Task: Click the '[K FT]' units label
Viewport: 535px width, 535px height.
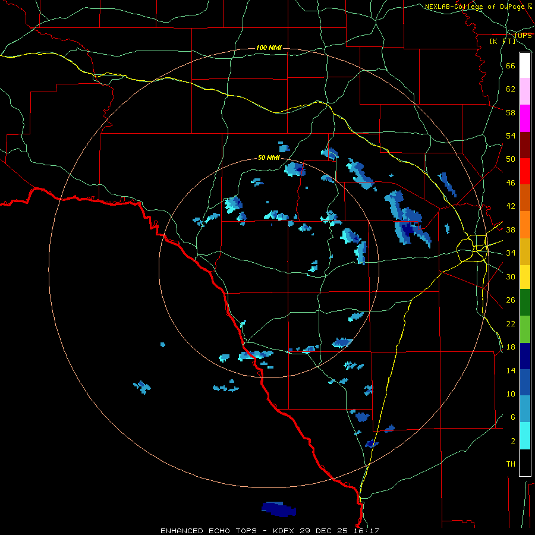Action: [x=503, y=41]
